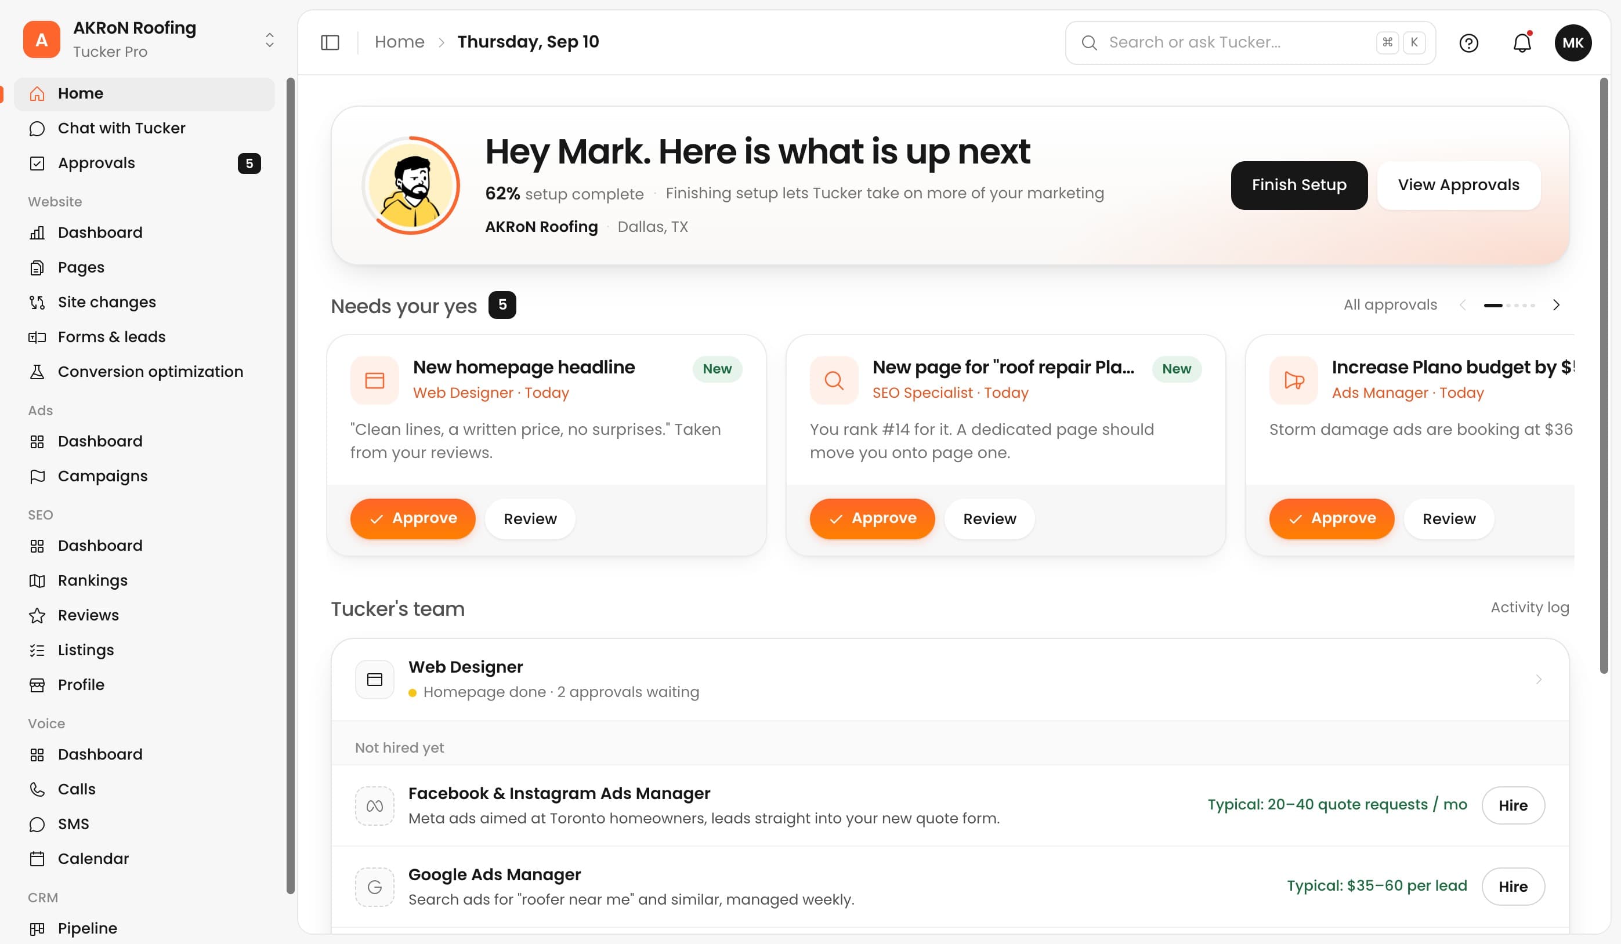Open Calls under Voice

point(144,790)
